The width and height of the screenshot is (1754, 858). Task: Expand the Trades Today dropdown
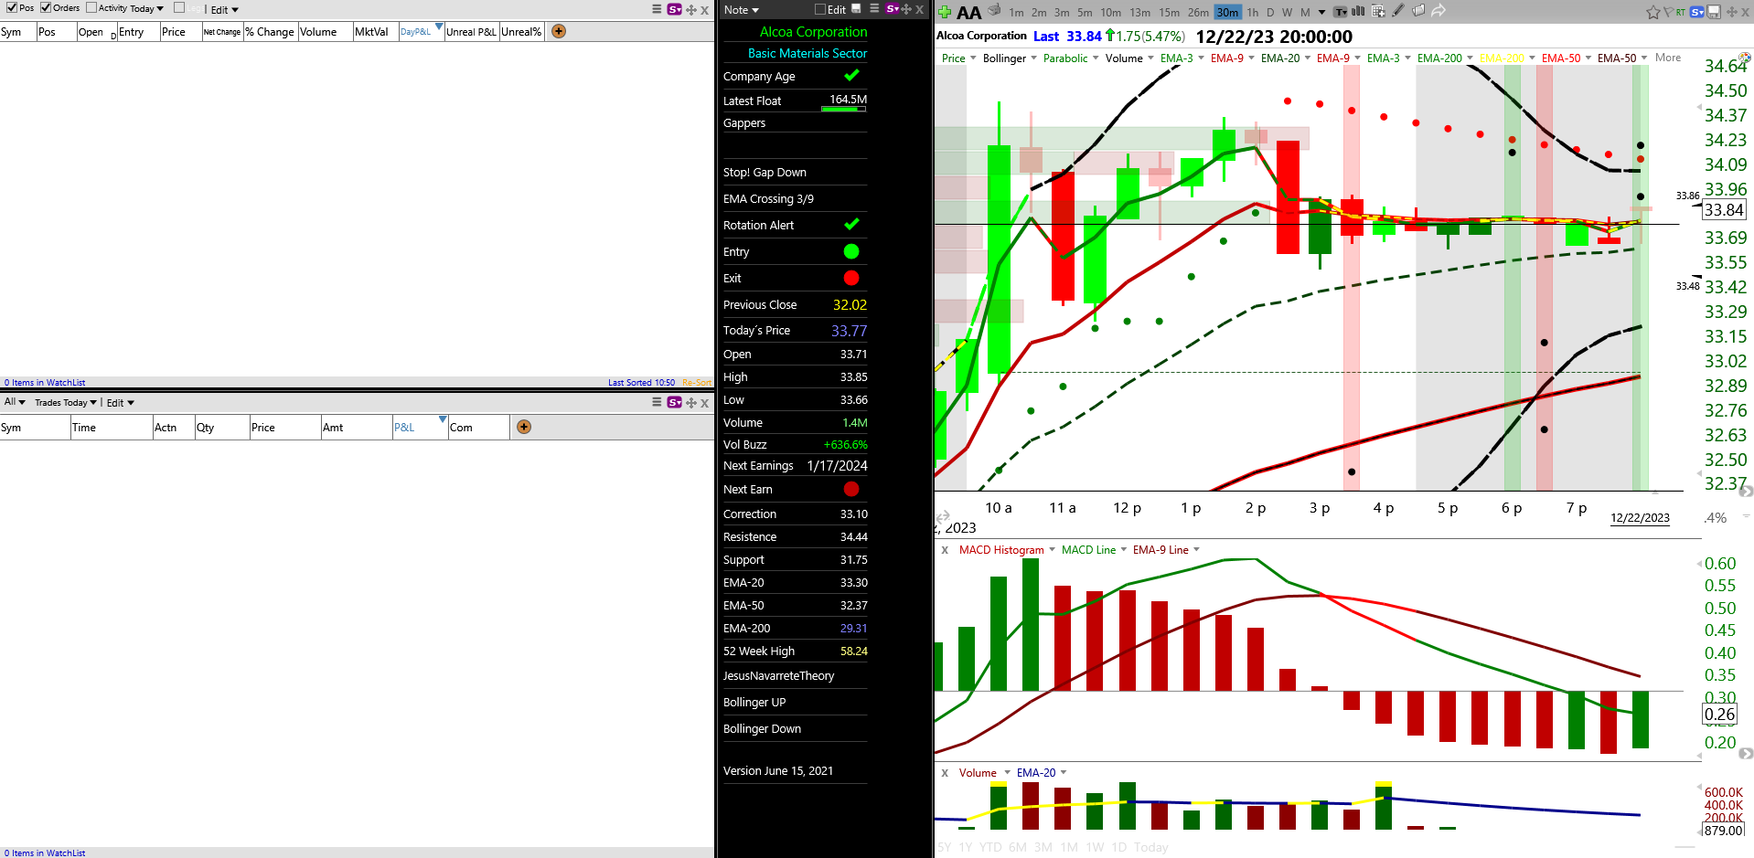point(66,402)
